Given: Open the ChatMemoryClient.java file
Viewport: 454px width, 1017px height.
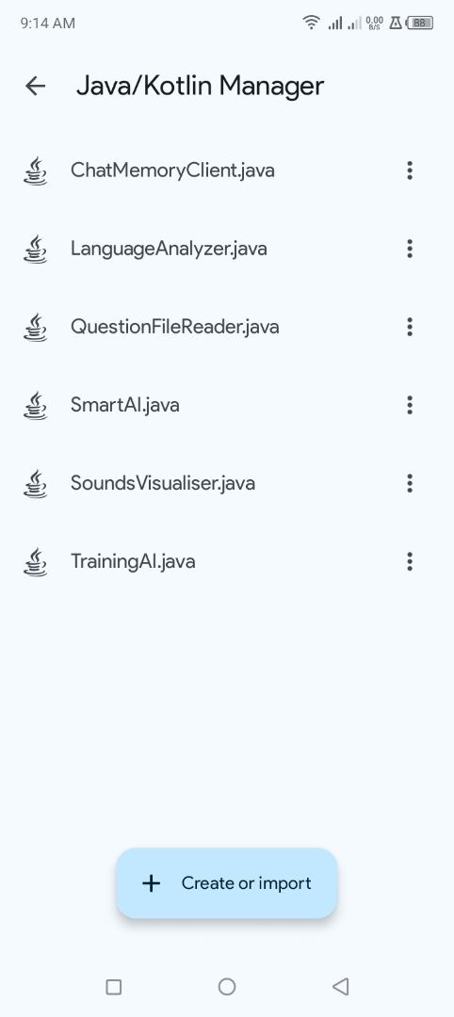Looking at the screenshot, I should tap(227, 170).
